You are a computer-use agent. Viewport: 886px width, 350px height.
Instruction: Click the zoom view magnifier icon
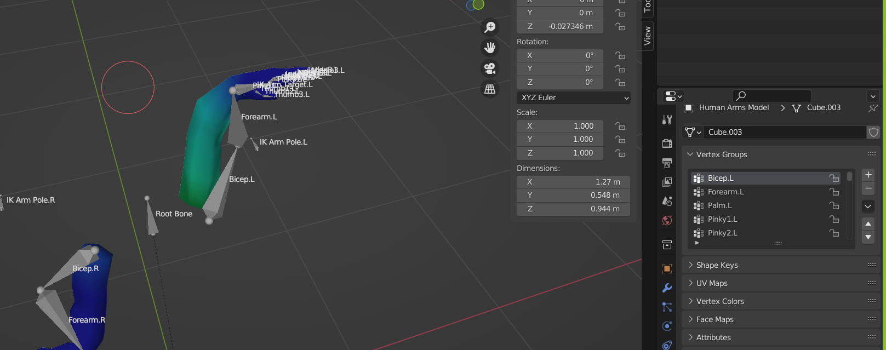490,27
